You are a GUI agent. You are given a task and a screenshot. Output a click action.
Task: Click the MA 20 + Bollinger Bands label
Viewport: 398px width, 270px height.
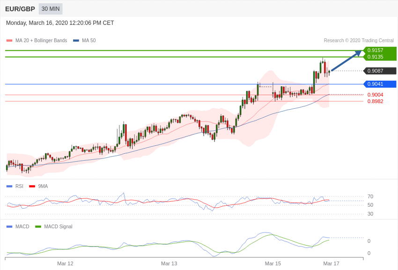pyautogui.click(x=41, y=40)
